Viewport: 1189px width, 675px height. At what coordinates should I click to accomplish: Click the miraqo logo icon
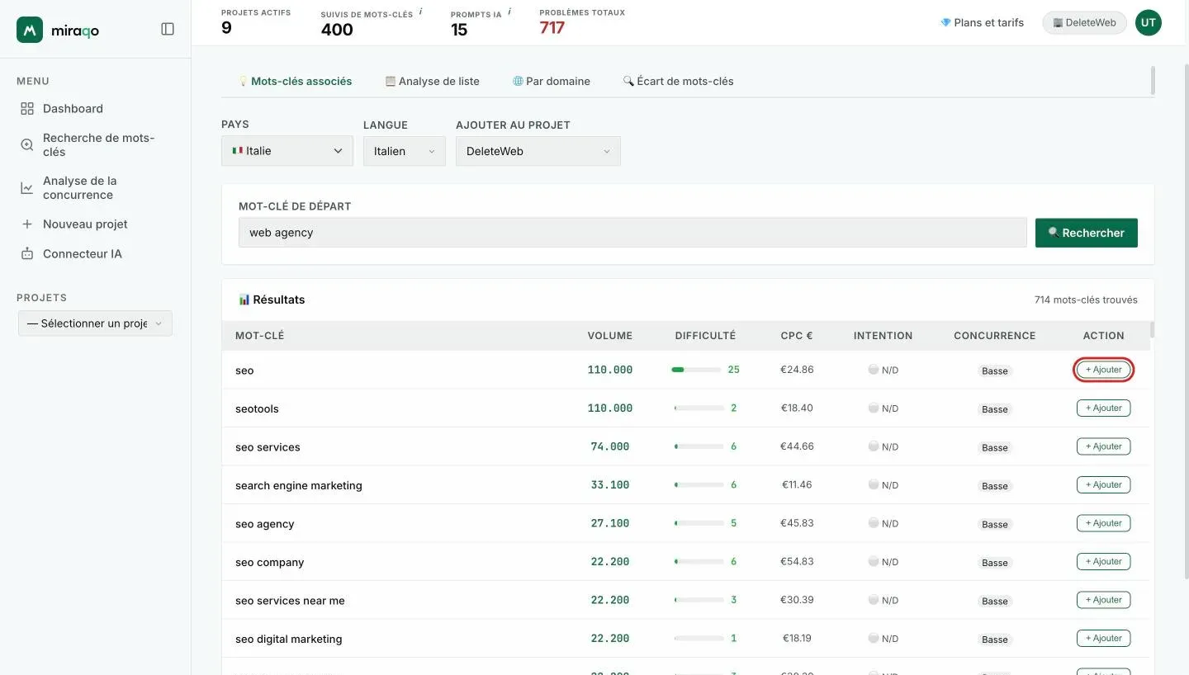pos(30,30)
